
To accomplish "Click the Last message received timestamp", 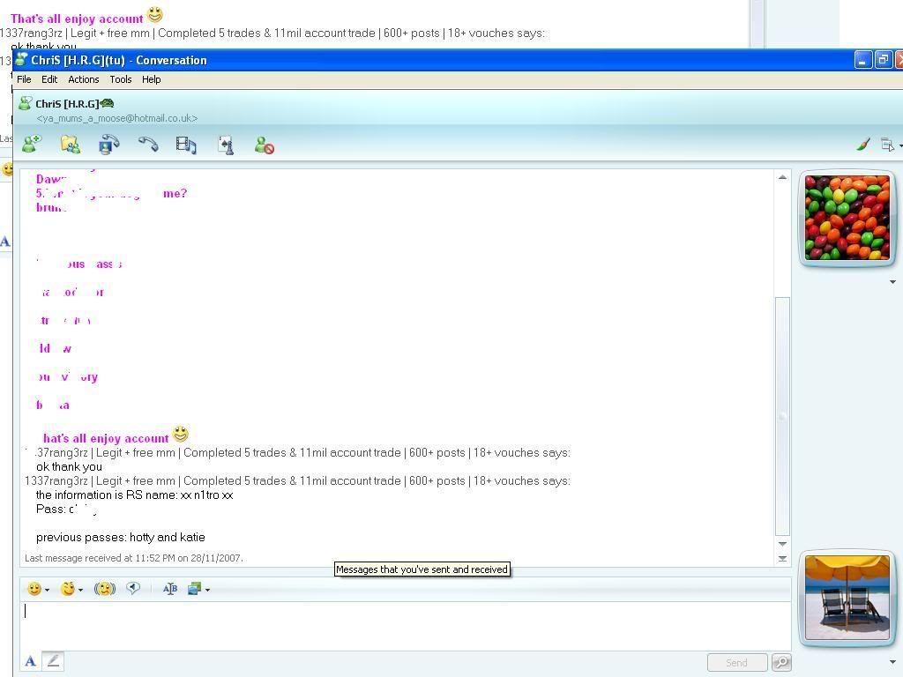I will 134,558.
